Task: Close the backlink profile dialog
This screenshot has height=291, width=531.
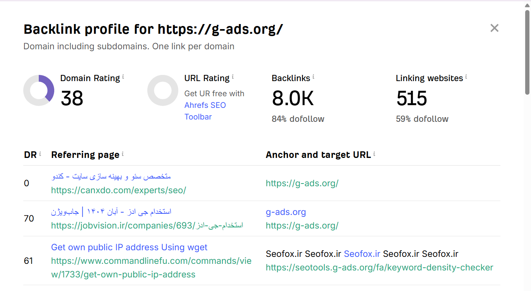Action: (494, 28)
